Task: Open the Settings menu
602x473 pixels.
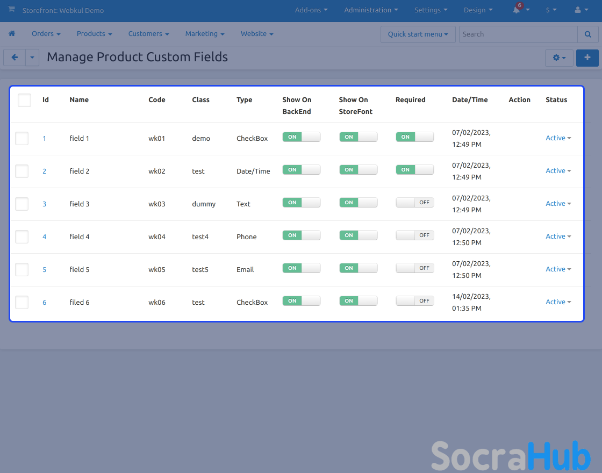Action: [x=431, y=10]
